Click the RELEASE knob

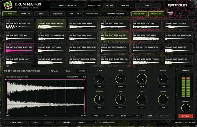coord(163,79)
